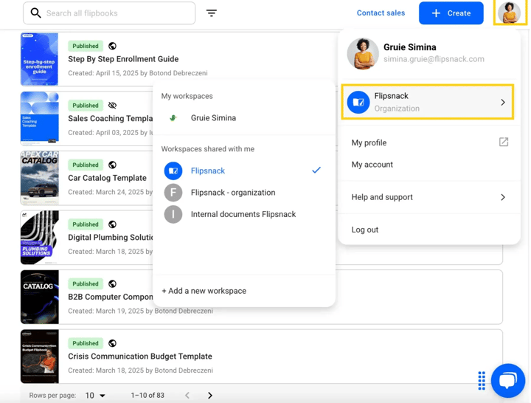531x403 pixels.
Task: Click simina.gruie@flipsnack.com email text
Action: pyautogui.click(x=434, y=59)
